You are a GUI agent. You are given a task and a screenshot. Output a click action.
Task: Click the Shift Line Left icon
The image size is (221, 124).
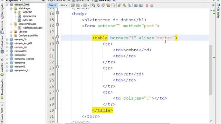click(x=136, y=6)
